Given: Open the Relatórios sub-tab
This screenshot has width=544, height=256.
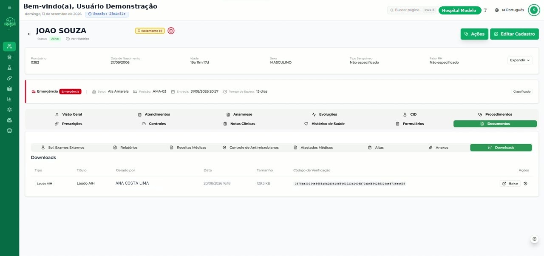Looking at the screenshot, I should click(x=125, y=148).
